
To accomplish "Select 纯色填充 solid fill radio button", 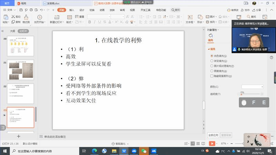I will (x=211, y=55).
